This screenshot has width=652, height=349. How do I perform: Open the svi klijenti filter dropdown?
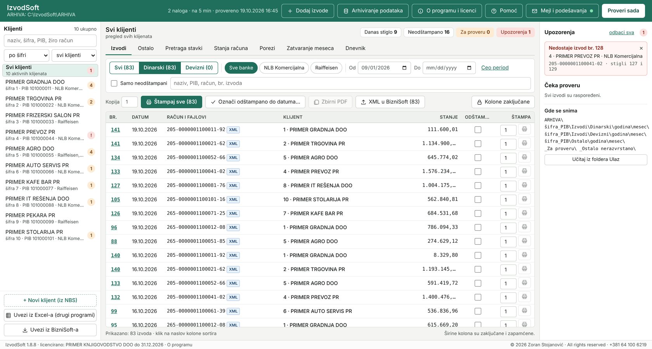74,55
